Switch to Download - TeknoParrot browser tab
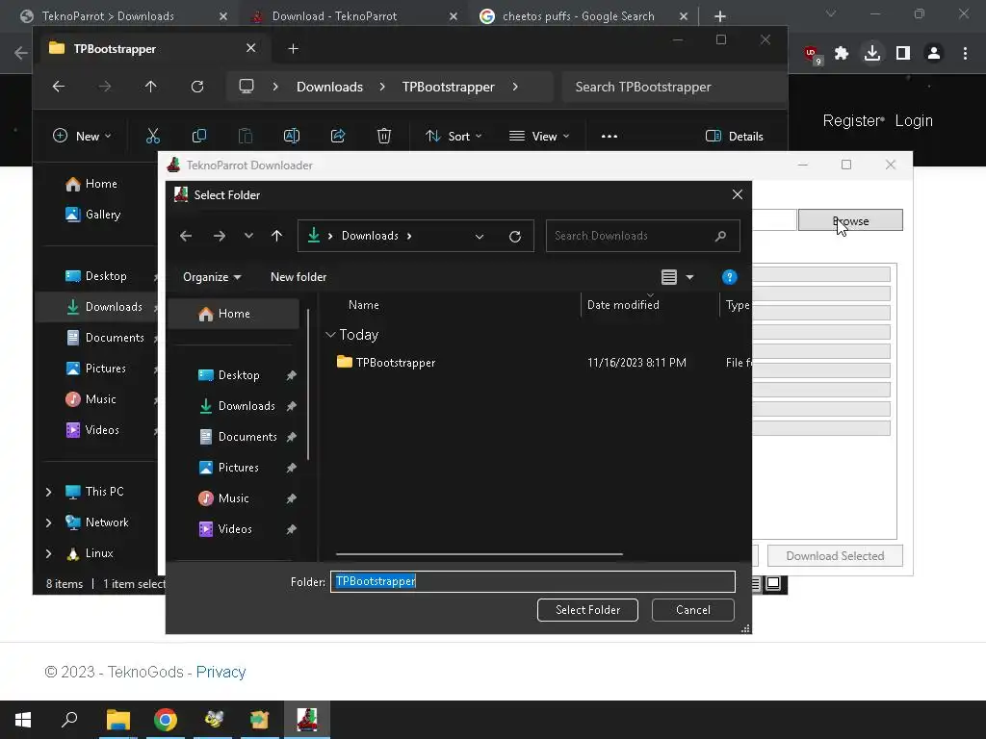This screenshot has height=739, width=986. point(334,16)
